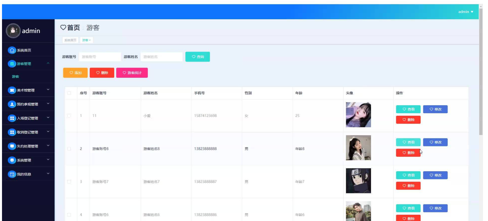This screenshot has height=221, width=488.
Task: Select checkbox for row 游客账号6
Action: click(x=69, y=215)
